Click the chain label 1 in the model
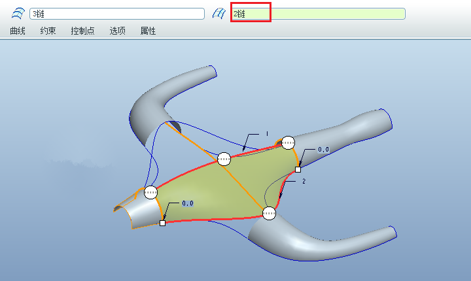 click(267, 134)
